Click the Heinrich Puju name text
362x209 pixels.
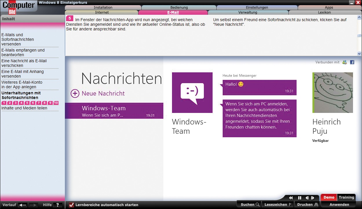coord(327,126)
